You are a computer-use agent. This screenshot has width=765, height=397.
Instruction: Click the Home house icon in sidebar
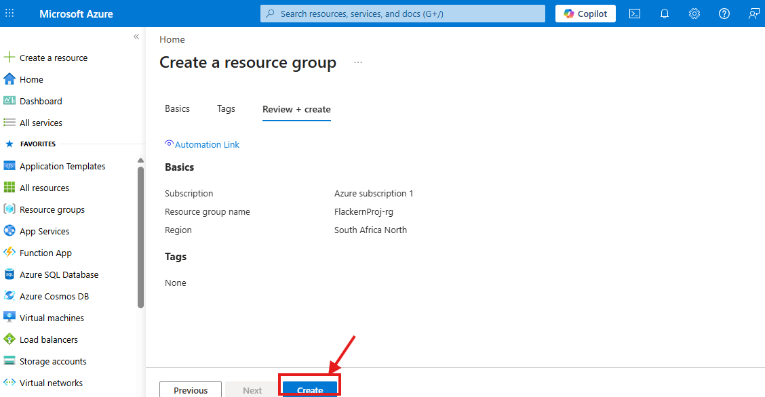[x=9, y=79]
